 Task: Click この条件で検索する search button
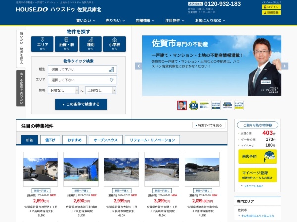(x=81, y=104)
